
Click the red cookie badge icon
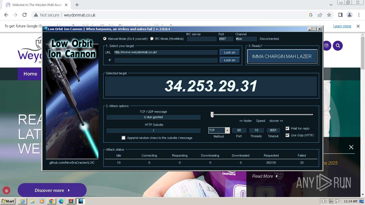click(6, 190)
